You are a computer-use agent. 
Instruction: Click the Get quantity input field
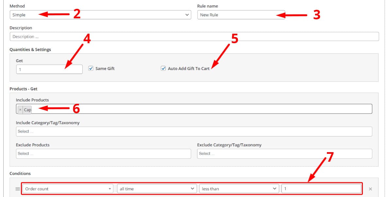[x=49, y=69]
